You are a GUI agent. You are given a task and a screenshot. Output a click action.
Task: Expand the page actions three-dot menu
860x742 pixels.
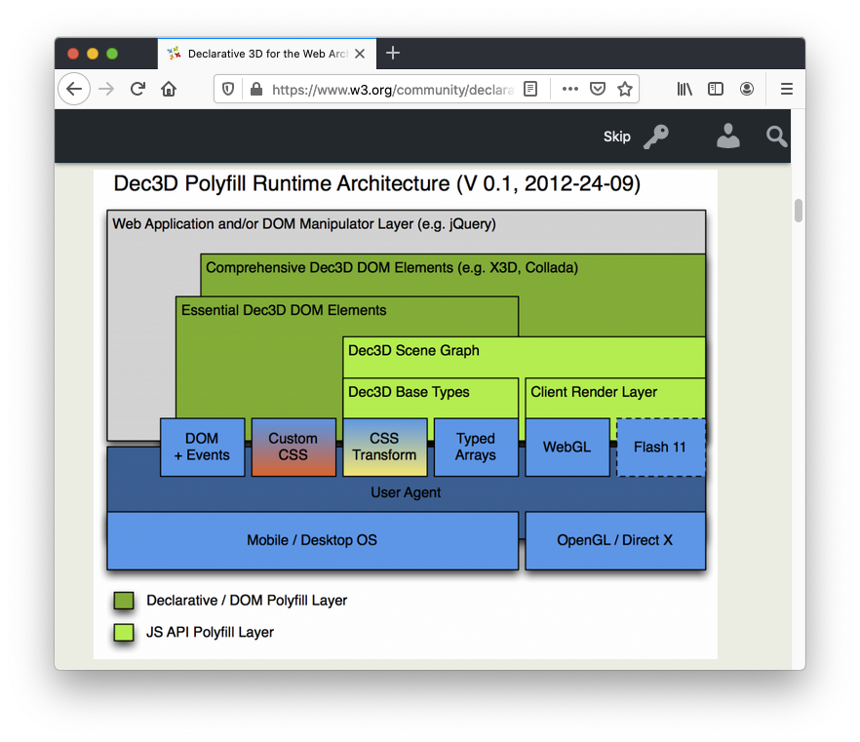[x=570, y=89]
